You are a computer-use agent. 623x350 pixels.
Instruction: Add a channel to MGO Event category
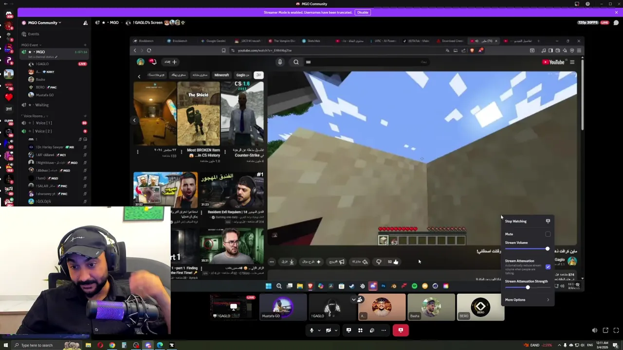tap(85, 45)
